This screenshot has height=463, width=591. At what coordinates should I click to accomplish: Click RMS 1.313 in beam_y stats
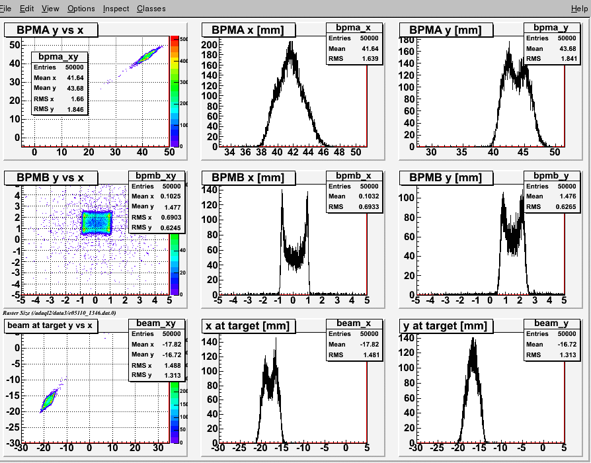point(551,355)
